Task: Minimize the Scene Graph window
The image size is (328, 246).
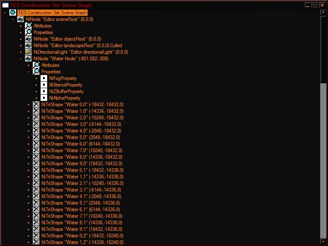Action: [x=307, y=5]
